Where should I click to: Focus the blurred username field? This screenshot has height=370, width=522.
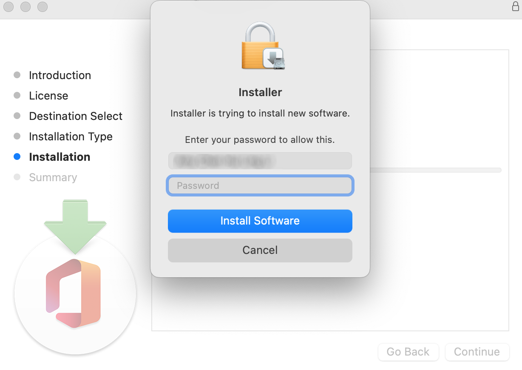(260, 161)
